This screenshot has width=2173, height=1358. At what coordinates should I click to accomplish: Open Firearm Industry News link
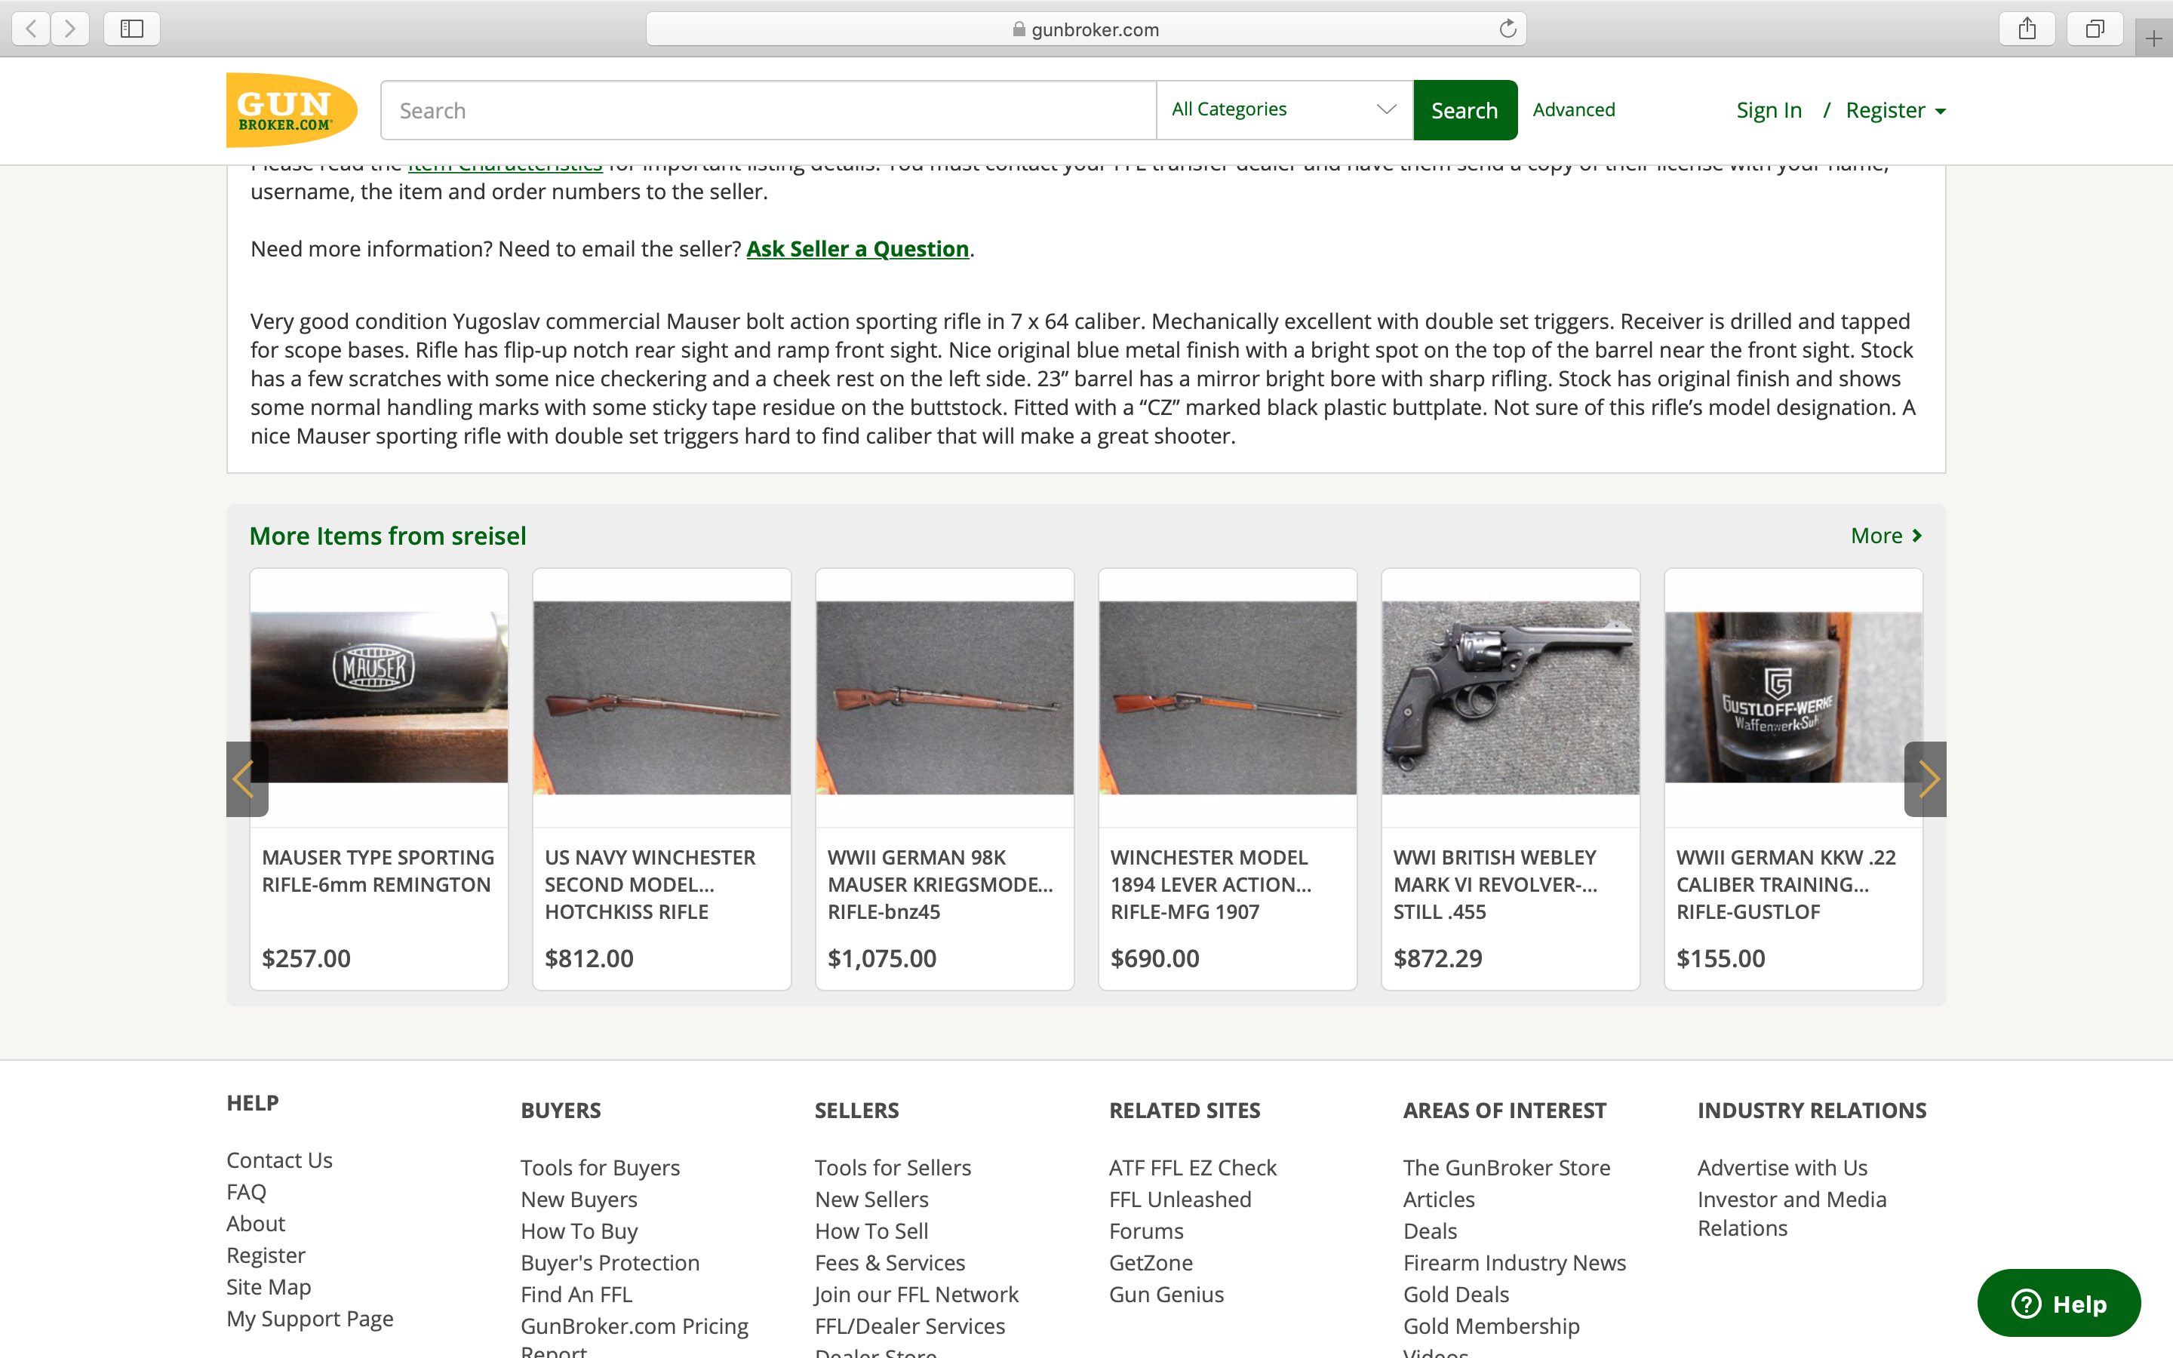pyautogui.click(x=1514, y=1263)
